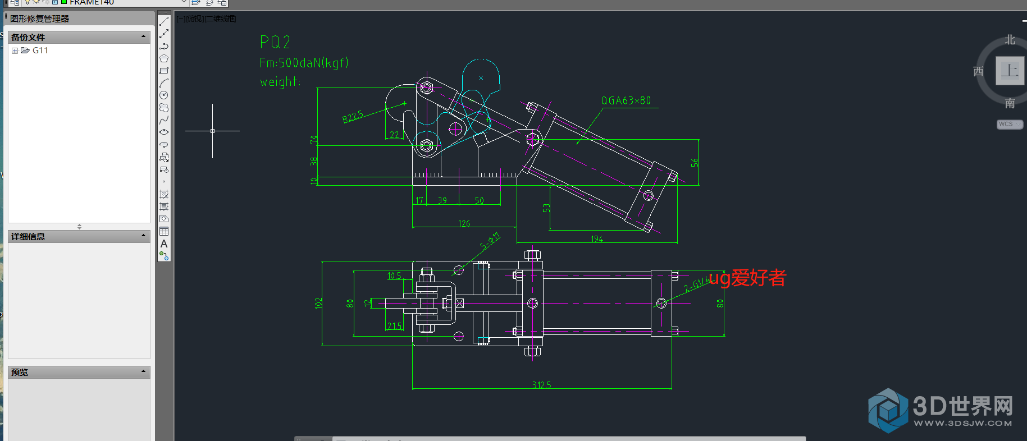Select the PQ2 title text
The image size is (1027, 441).
pos(275,42)
